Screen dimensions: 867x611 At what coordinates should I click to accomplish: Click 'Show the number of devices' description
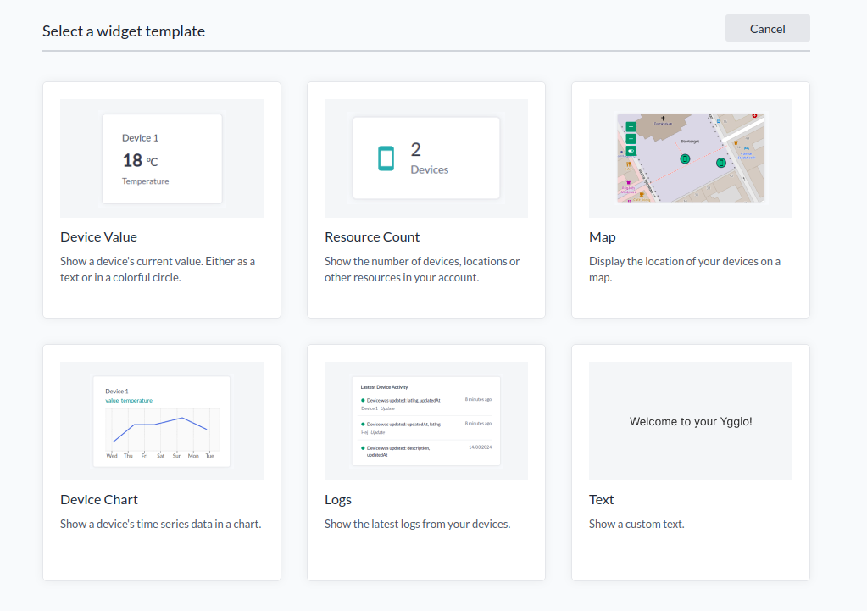coord(422,269)
